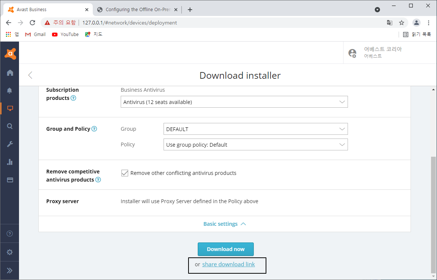Close the Configuring the Offline tab
The height and width of the screenshot is (280, 437).
[x=176, y=10]
